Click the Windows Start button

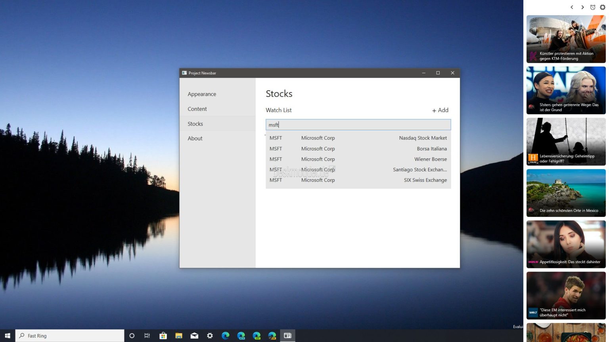click(7, 336)
